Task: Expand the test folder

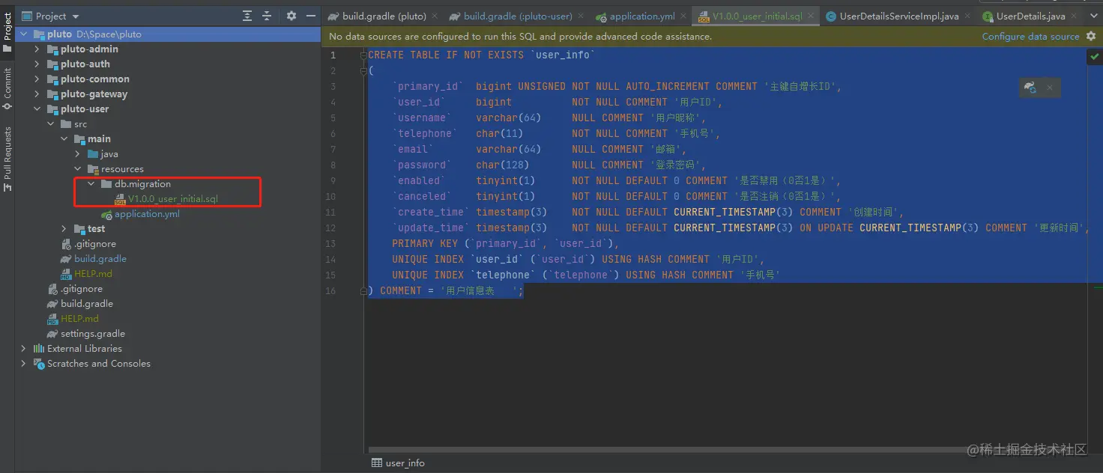Action: (x=64, y=228)
